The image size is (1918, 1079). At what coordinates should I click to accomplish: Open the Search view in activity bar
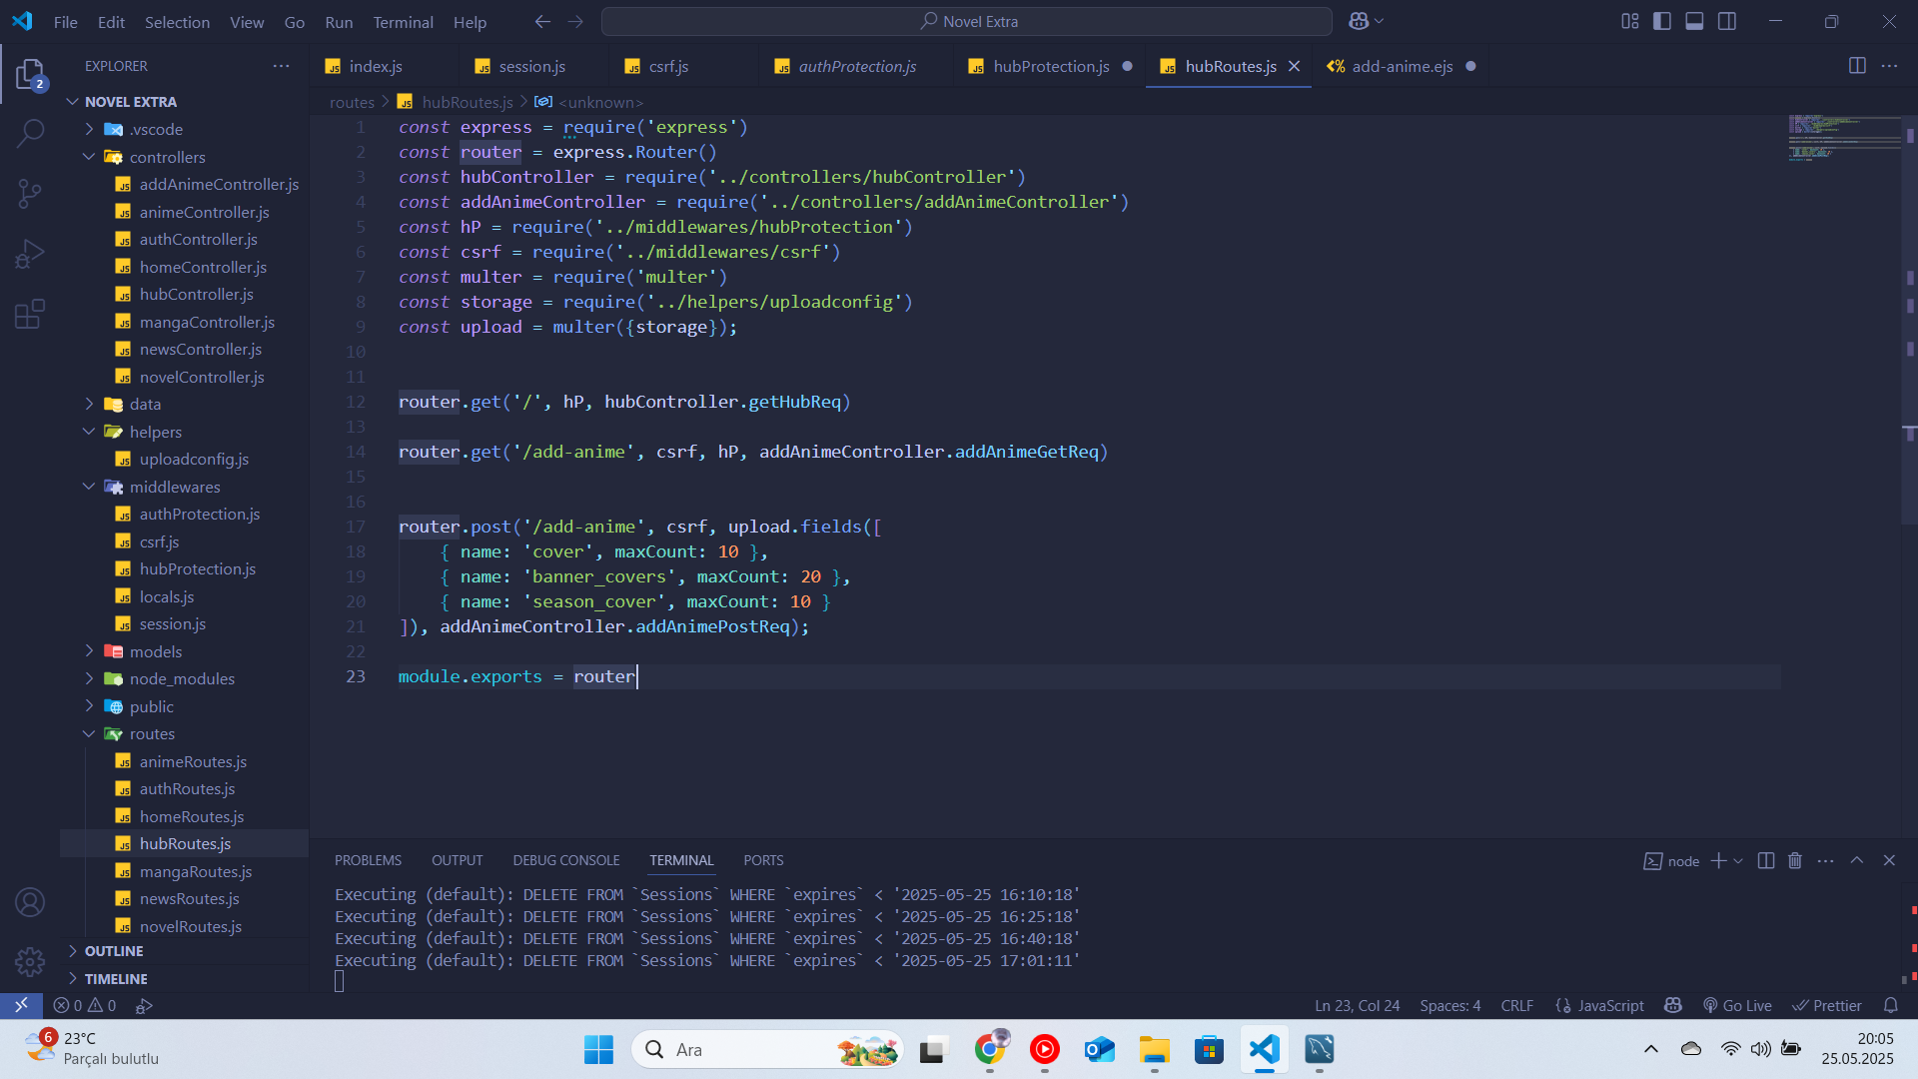(x=30, y=132)
